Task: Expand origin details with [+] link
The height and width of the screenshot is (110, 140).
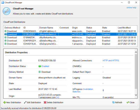Action: point(57,97)
